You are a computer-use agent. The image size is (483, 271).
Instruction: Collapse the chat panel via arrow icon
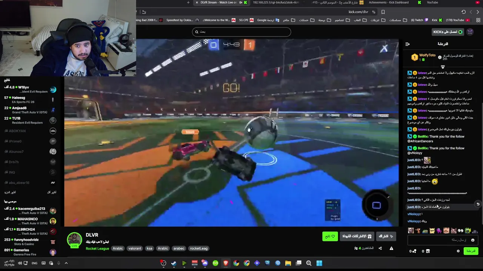(x=408, y=44)
